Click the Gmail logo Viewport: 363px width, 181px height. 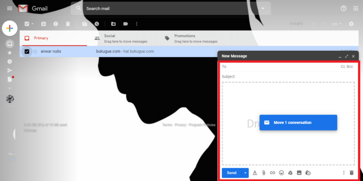pos(33,9)
